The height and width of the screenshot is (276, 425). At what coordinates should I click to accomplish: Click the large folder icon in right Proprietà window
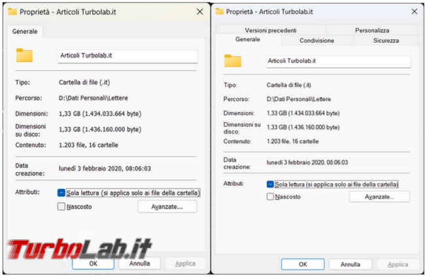(233, 60)
